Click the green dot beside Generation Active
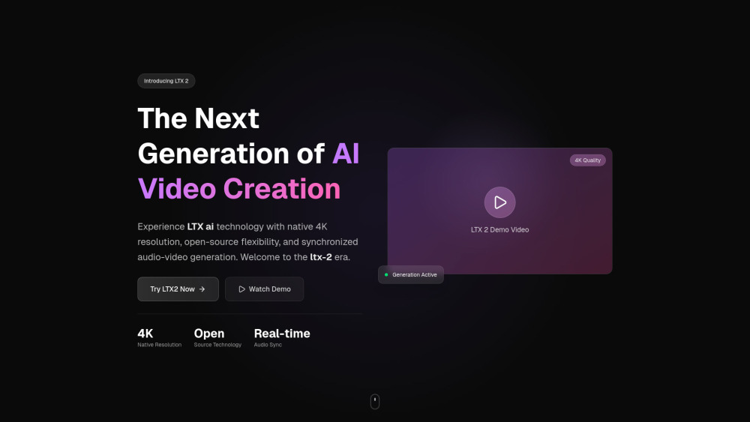The width and height of the screenshot is (750, 422). click(386, 275)
